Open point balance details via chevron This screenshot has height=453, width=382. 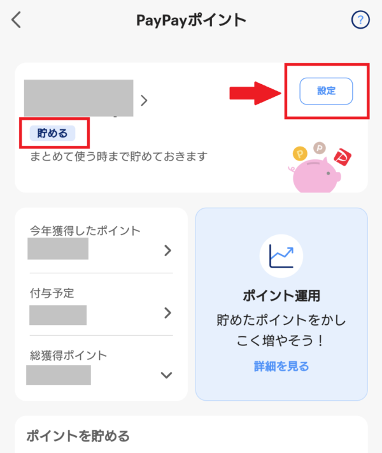tap(144, 101)
